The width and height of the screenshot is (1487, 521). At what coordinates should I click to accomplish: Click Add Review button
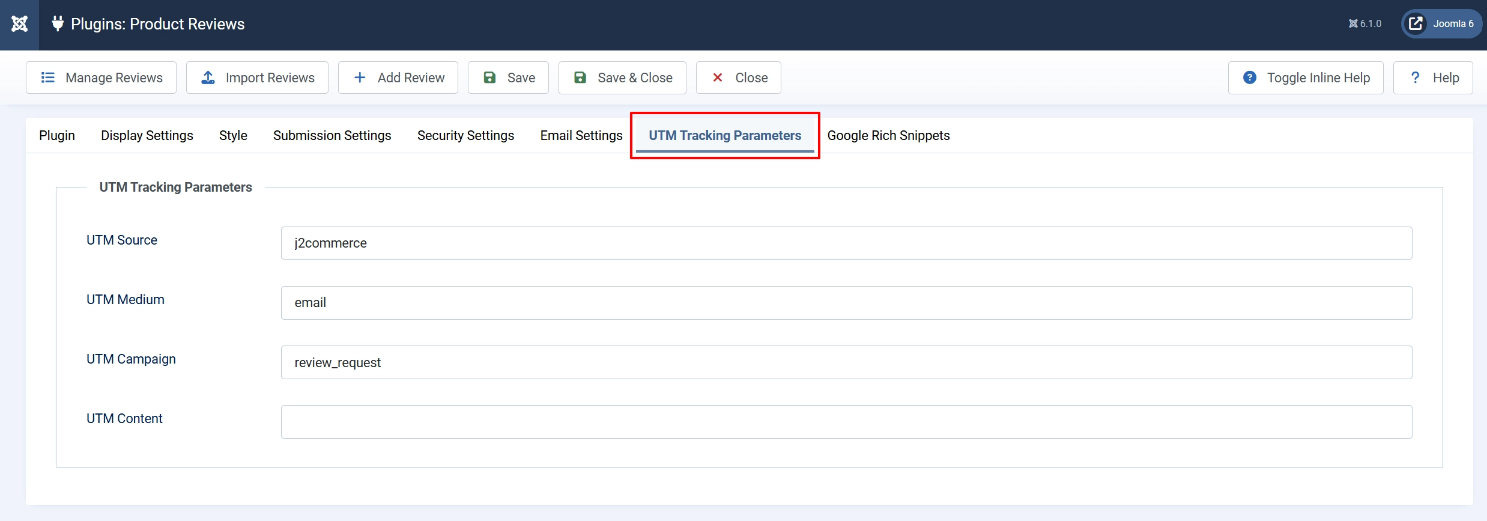398,78
